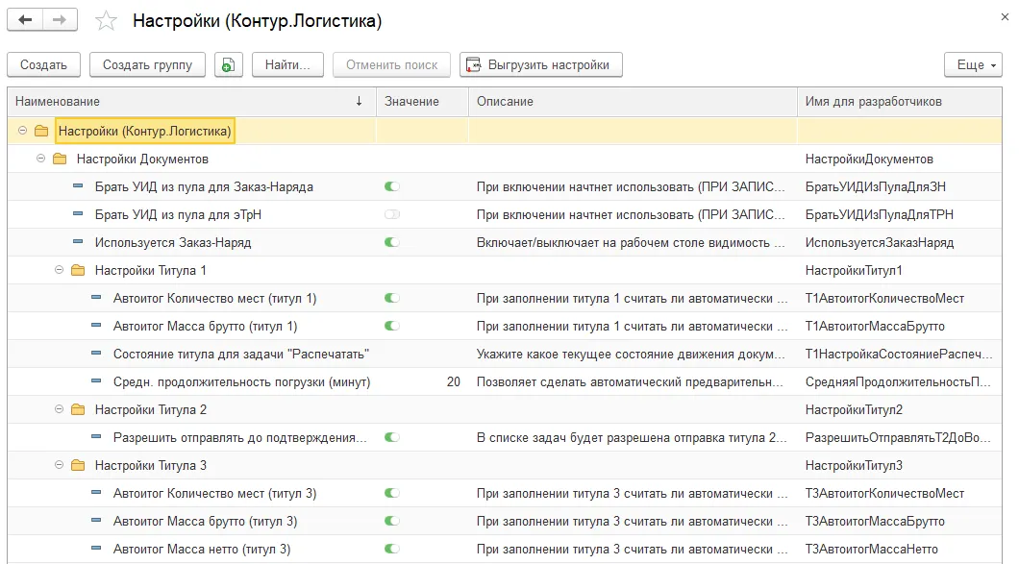
Task: Collapse the Настройки Документов group
Action: point(41,159)
